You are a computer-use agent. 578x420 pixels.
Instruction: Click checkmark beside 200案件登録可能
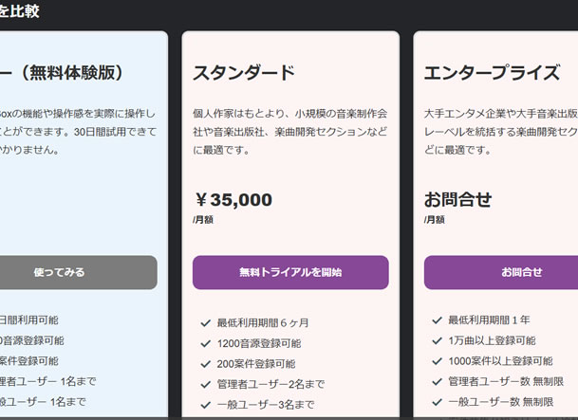click(205, 363)
